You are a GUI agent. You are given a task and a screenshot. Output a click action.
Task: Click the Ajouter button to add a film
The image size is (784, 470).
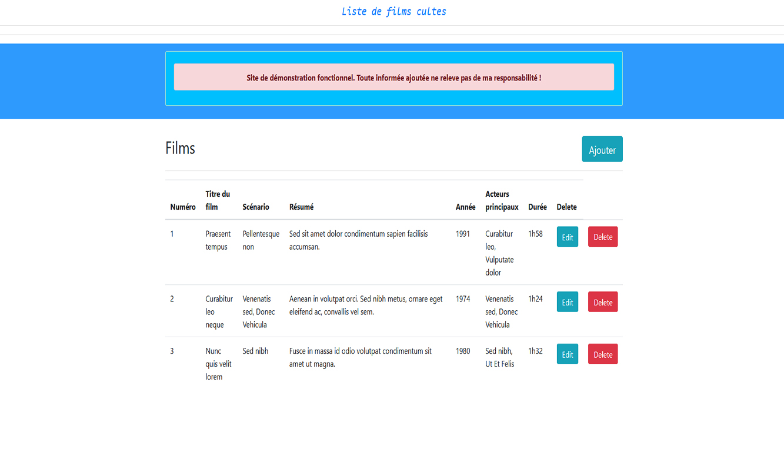[x=602, y=149]
